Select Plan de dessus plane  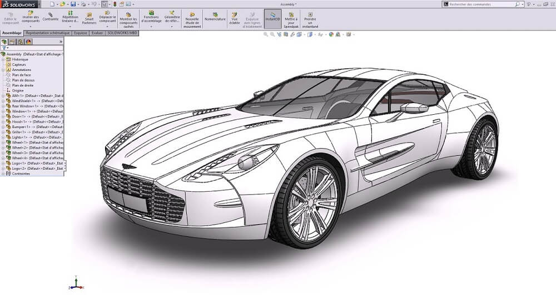coord(23,80)
